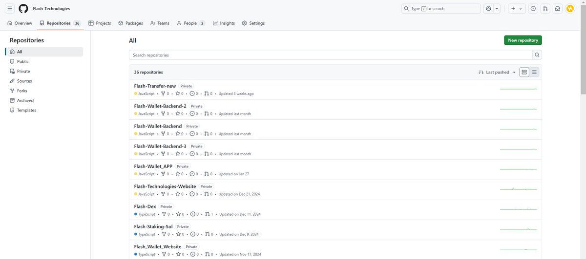Click 'Updated on Dec 21, 2024' text

coord(239,194)
